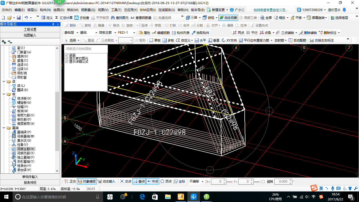Toggle 垂点 perpendicular snap
The height and width of the screenshot is (202, 359).
[x=139, y=181]
